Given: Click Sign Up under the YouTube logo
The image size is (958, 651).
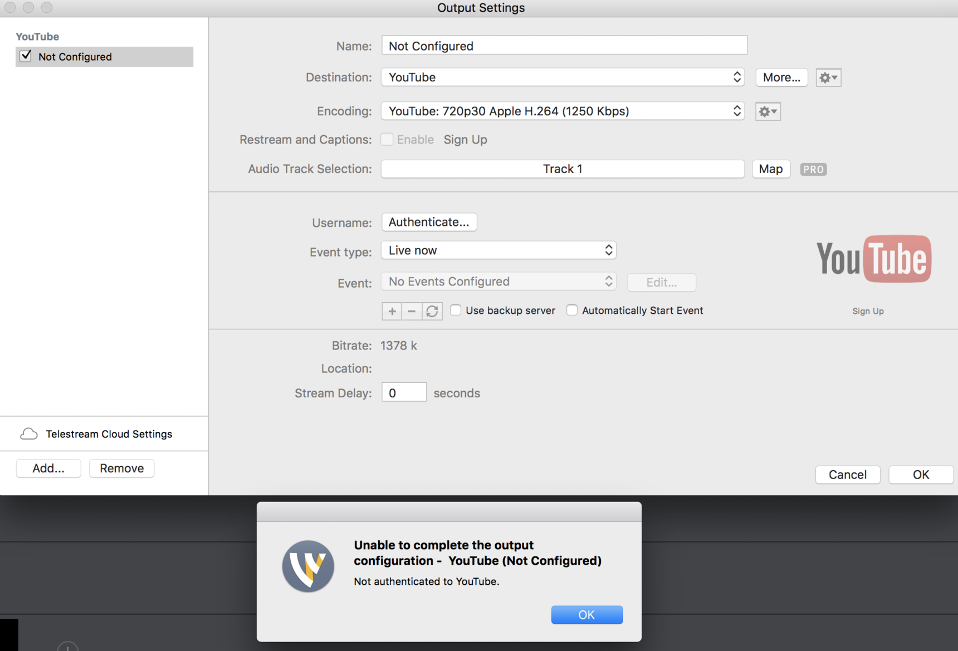Looking at the screenshot, I should [868, 311].
